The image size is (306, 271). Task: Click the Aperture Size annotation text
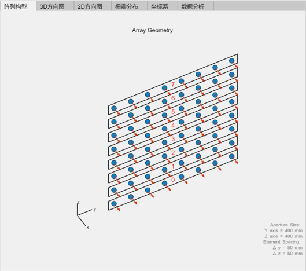(285, 225)
